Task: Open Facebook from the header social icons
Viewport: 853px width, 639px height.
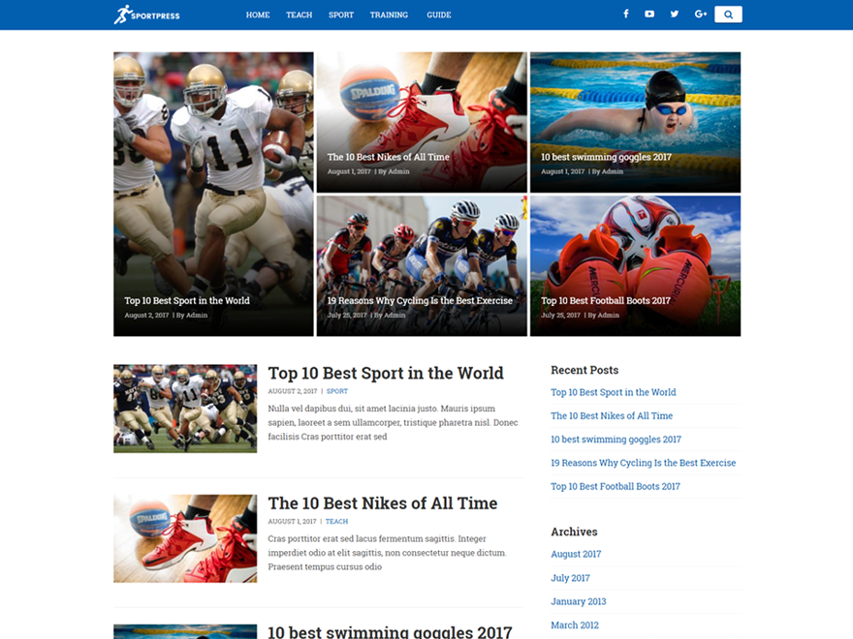Action: coord(625,14)
